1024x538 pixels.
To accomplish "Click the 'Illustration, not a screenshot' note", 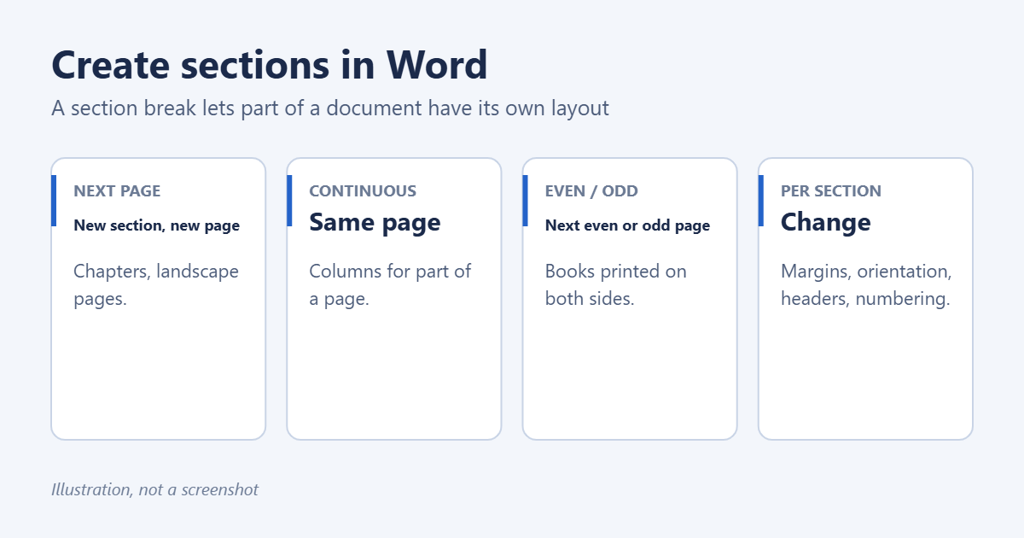I will pos(154,489).
